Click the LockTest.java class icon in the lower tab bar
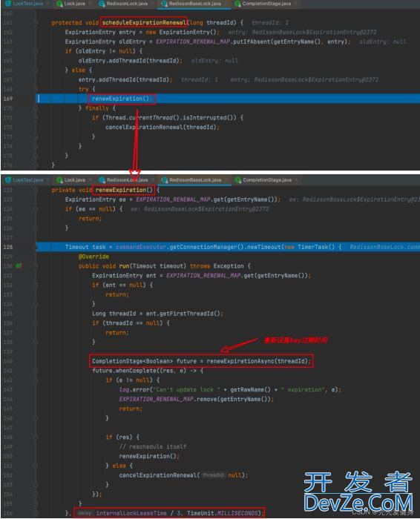420x519 pixels. 8,179
